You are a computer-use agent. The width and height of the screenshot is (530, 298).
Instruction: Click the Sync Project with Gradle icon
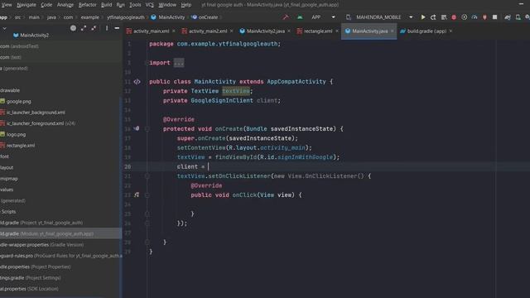(x=508, y=17)
